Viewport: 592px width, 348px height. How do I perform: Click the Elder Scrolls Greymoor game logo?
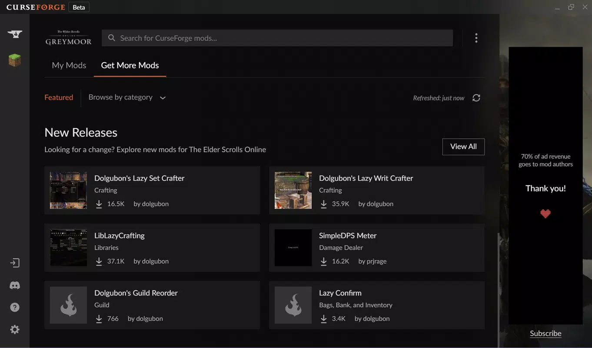[x=69, y=38]
